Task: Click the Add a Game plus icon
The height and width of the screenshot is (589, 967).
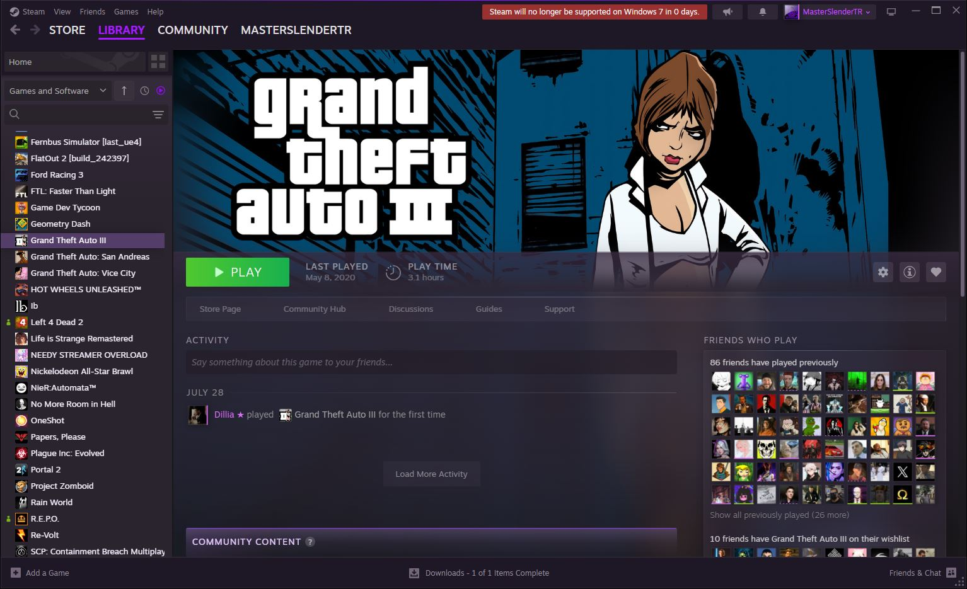Action: click(15, 573)
